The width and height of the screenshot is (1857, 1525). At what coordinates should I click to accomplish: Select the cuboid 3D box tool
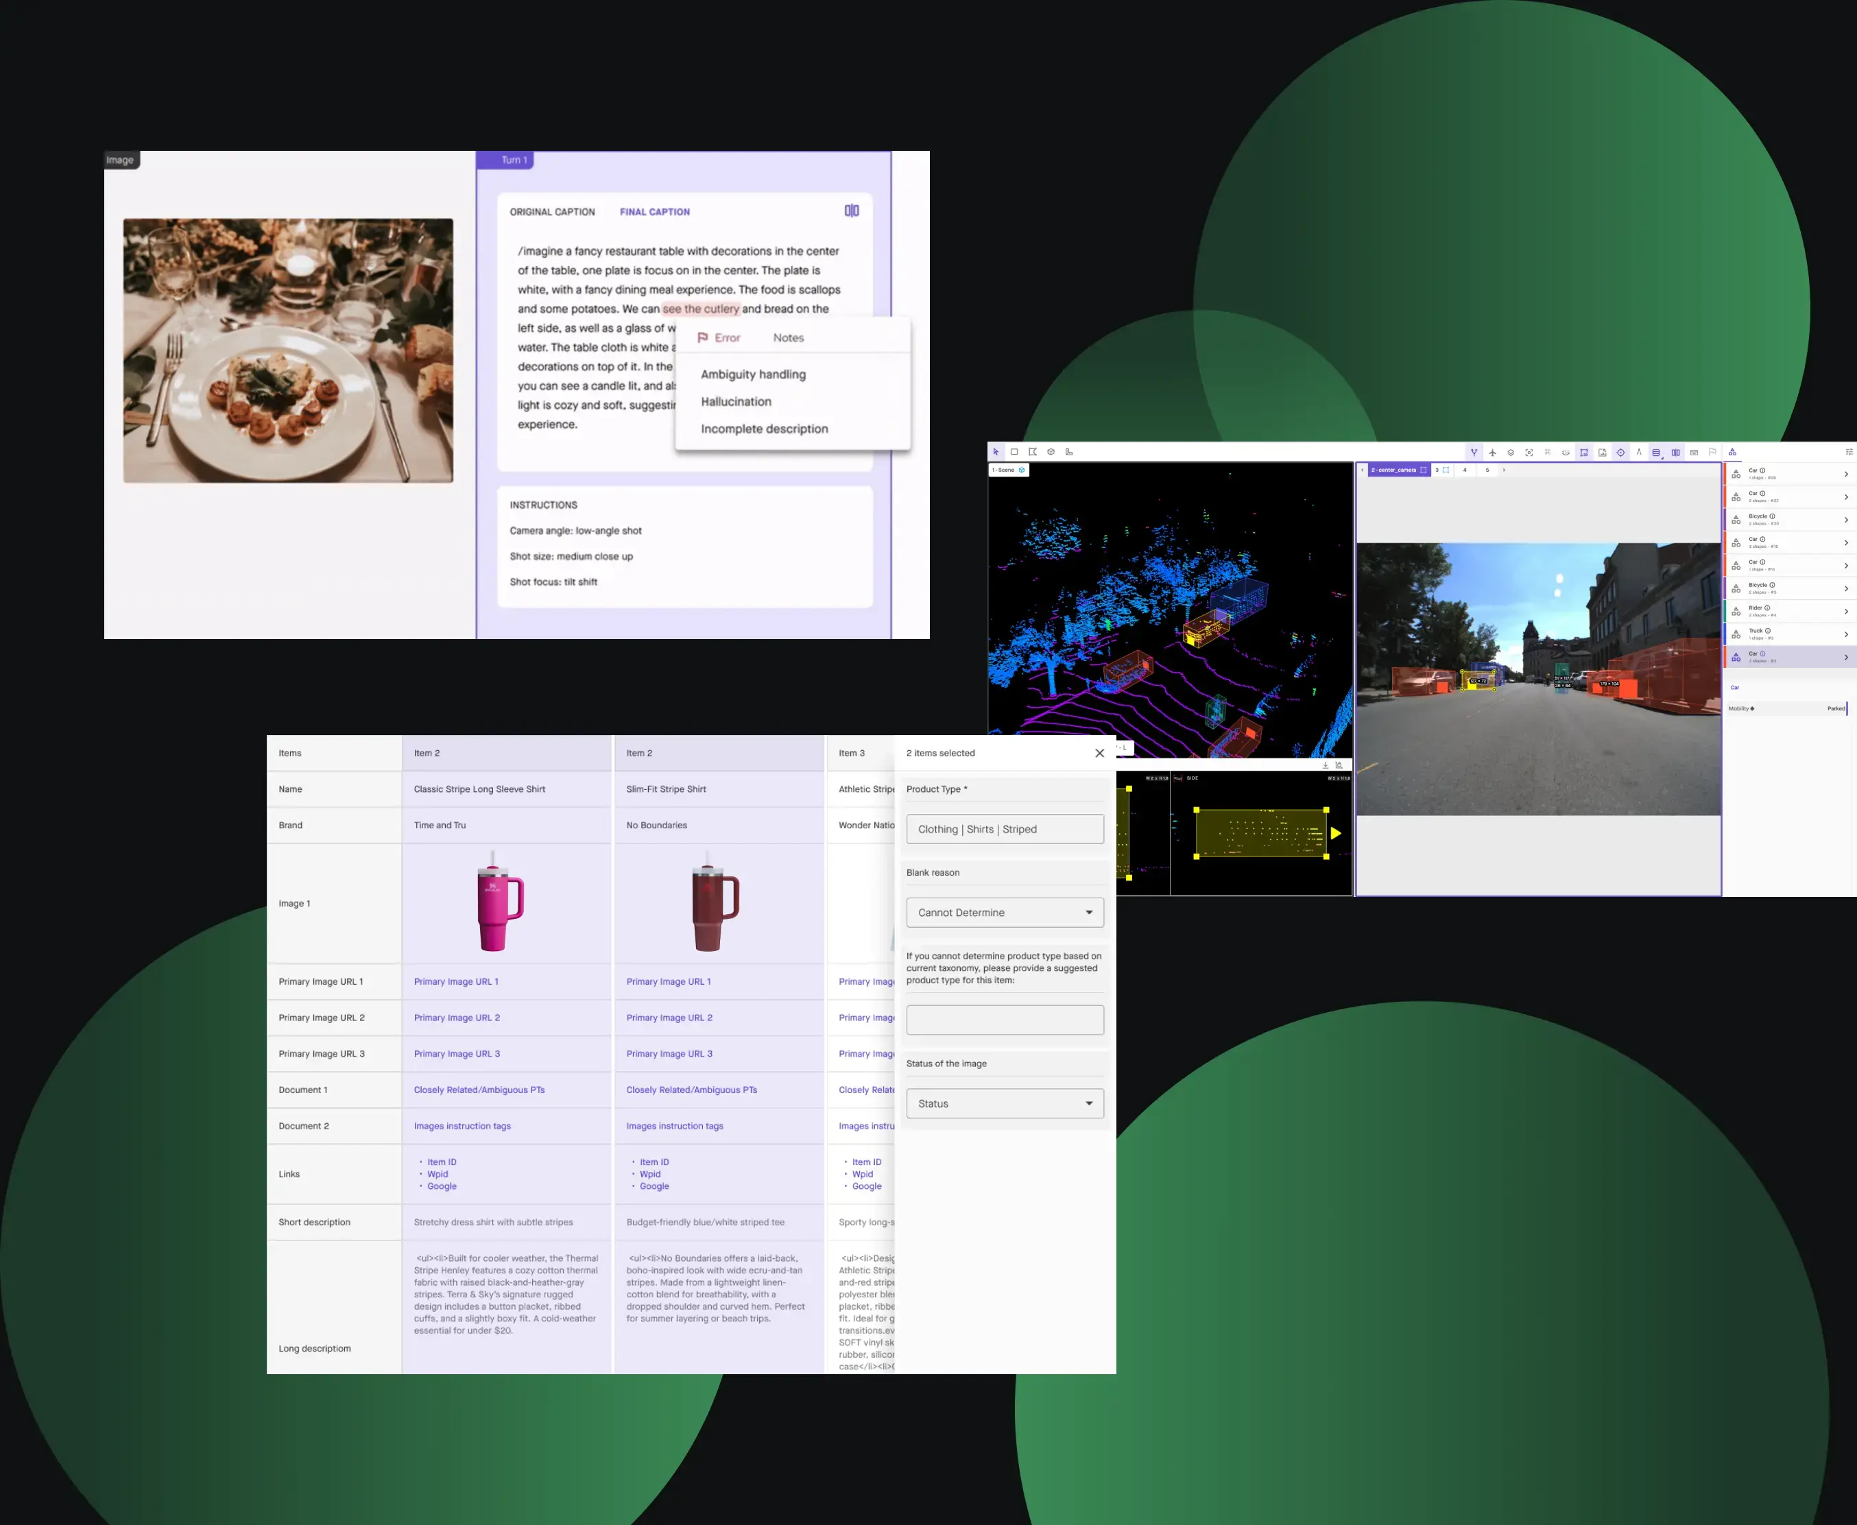coord(1051,453)
